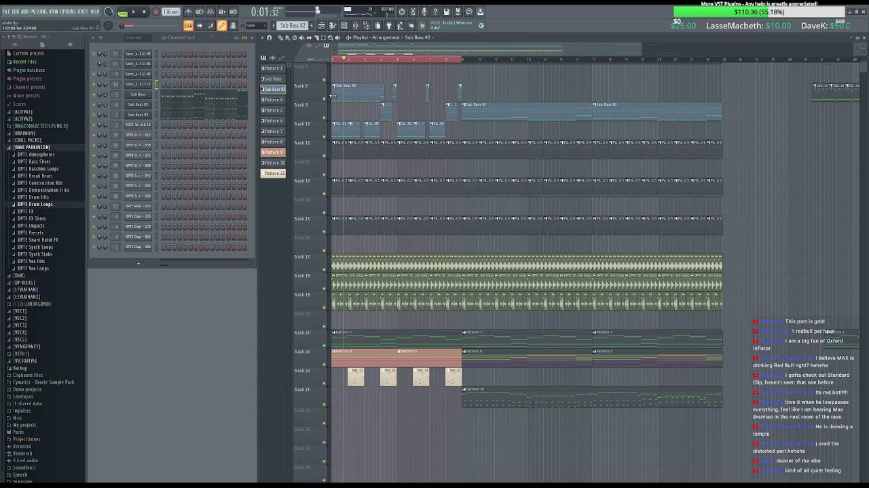This screenshot has height=488, width=869.
Task: Select the draw pencil tool in Playlist
Action: click(x=281, y=38)
